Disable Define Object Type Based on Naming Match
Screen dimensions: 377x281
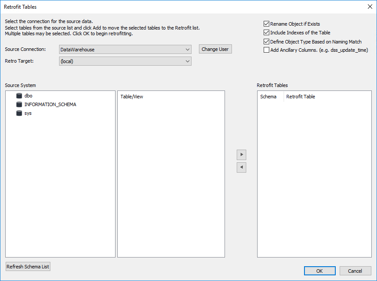click(266, 42)
